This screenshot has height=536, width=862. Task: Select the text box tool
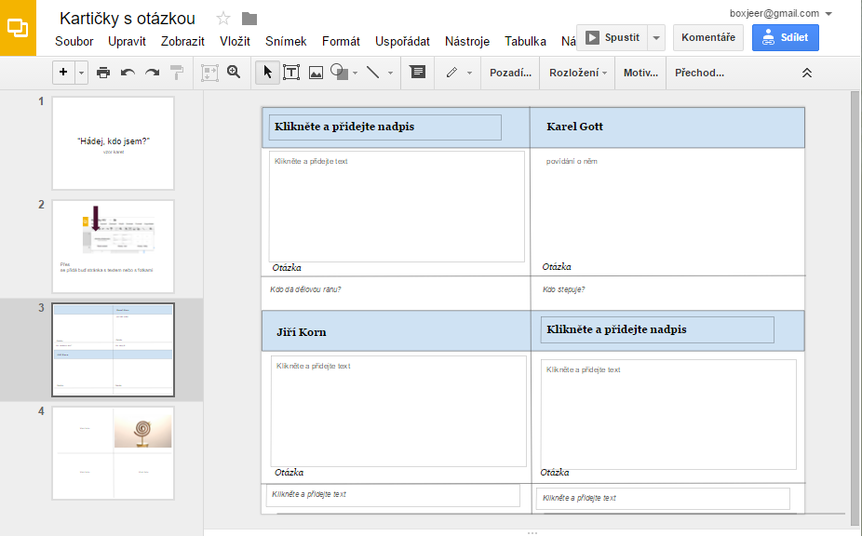[291, 72]
